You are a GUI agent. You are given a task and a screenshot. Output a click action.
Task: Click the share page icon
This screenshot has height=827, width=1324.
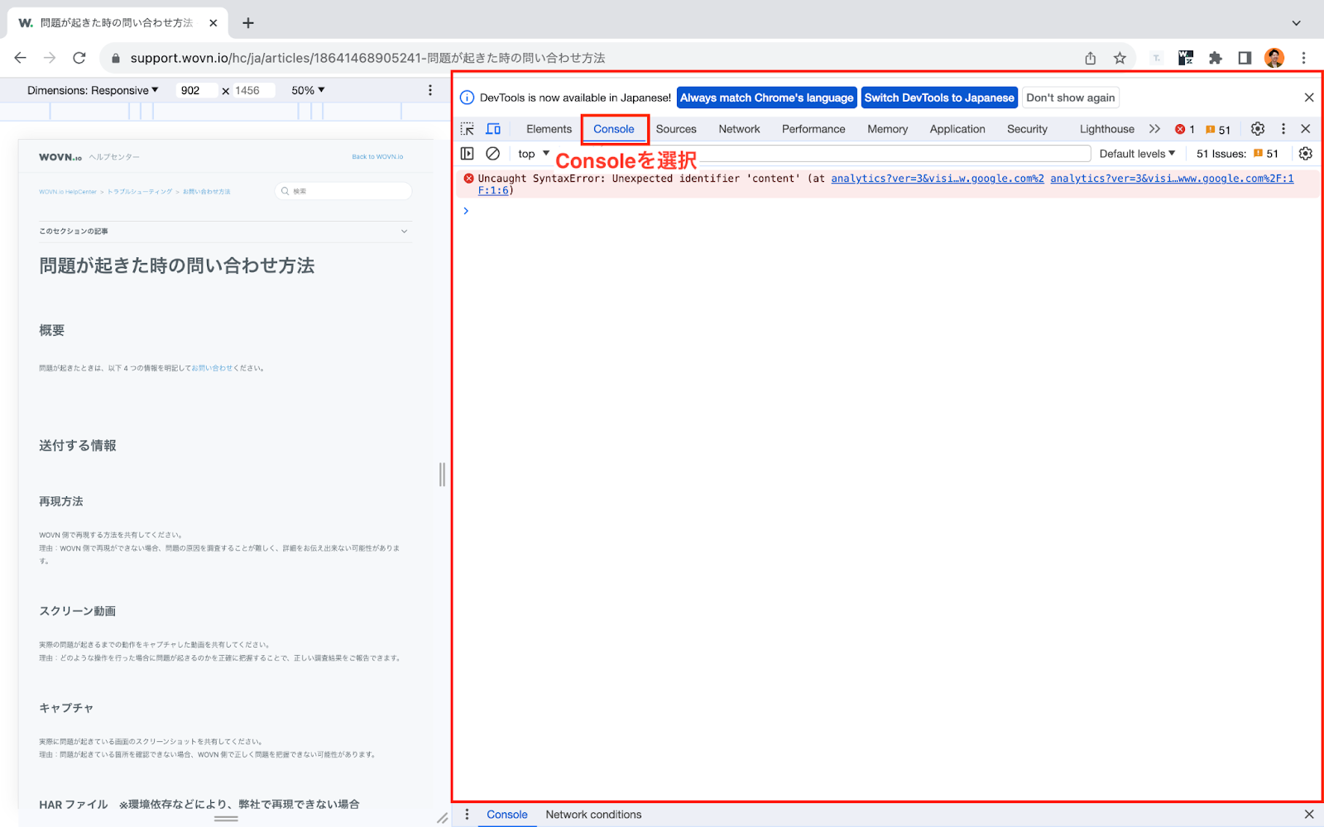click(1091, 58)
